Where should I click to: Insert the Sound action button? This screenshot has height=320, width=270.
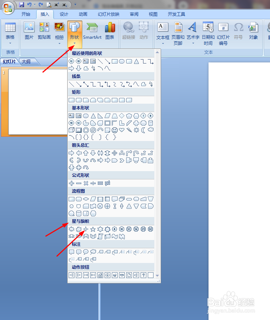click(x=136, y=275)
